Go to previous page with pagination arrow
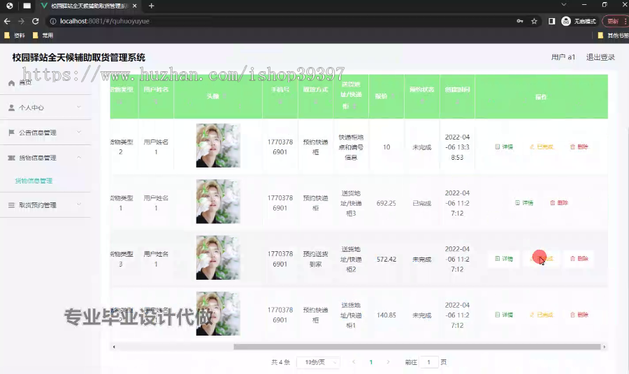Image resolution: width=629 pixels, height=374 pixels. coord(354,362)
